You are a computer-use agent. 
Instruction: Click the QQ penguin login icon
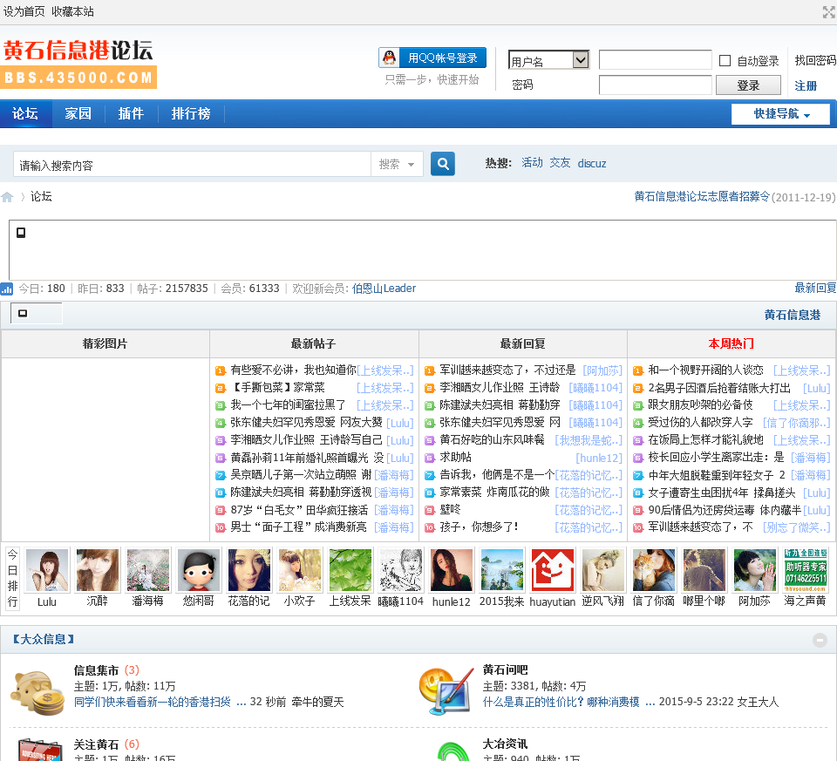[x=389, y=58]
